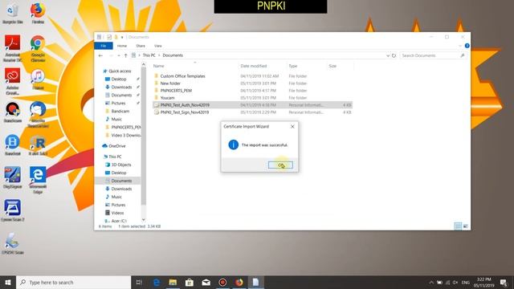This screenshot has height=289, width=514.
Task: Click the taskbar clock and date
Action: [x=483, y=283]
